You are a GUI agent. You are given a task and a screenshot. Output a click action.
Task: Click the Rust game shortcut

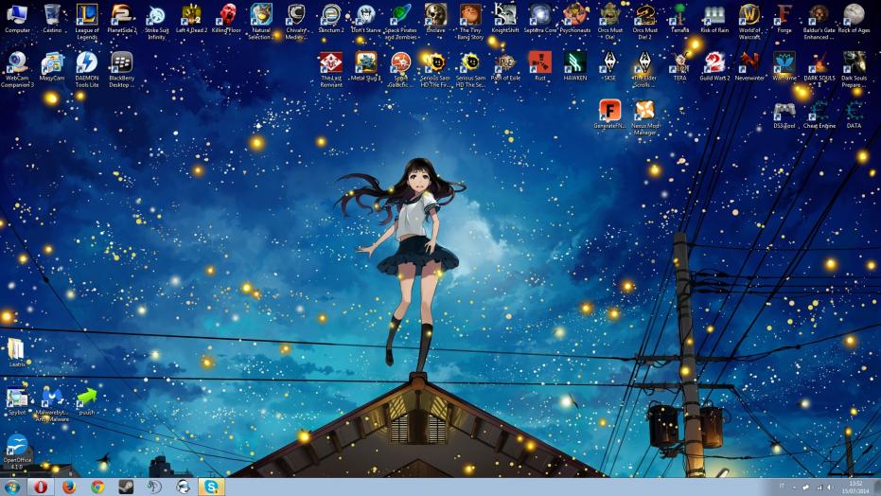(x=540, y=66)
